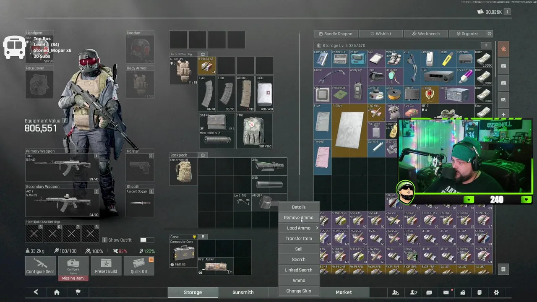Open the safe icon below storage sidebar

tap(503, 269)
